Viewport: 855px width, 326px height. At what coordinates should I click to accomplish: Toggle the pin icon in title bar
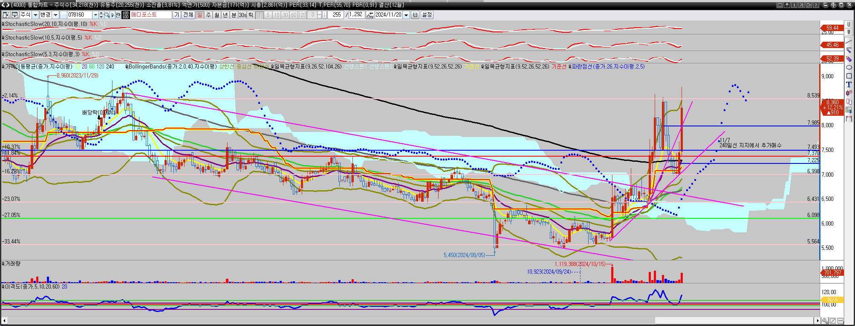click(787, 5)
